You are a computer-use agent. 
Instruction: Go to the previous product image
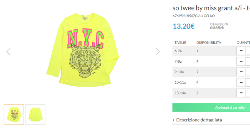(8, 52)
